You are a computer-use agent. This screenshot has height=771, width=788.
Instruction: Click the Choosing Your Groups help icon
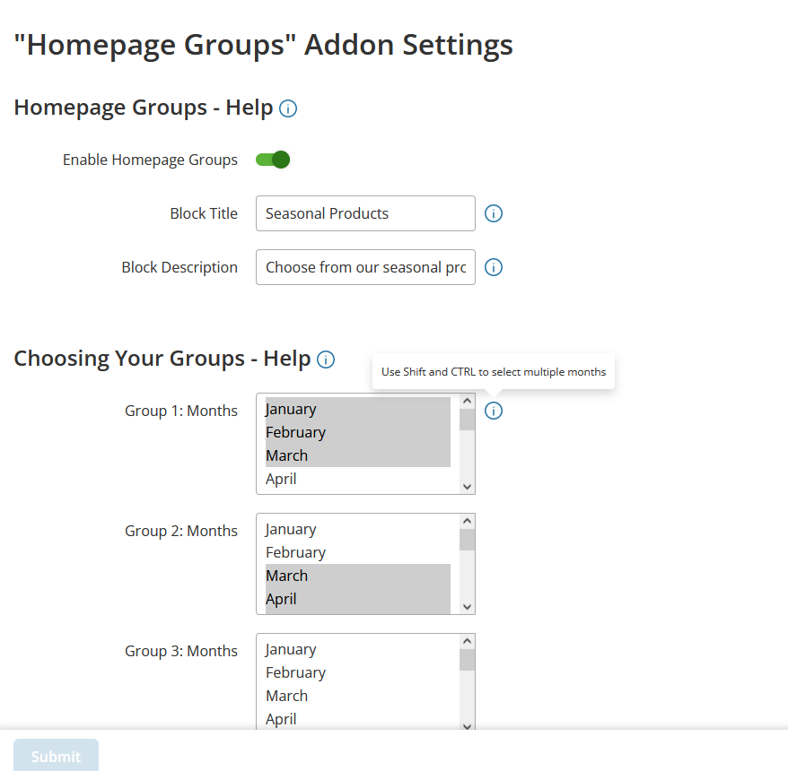click(x=326, y=360)
